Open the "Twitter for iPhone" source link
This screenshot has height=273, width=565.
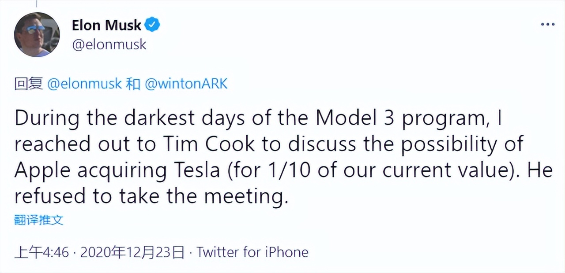(252, 252)
